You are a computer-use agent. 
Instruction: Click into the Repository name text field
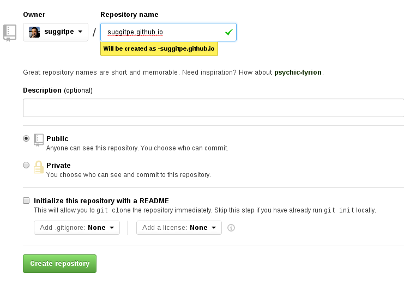[164, 32]
